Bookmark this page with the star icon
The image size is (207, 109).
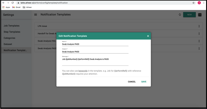click(x=193, y=3)
